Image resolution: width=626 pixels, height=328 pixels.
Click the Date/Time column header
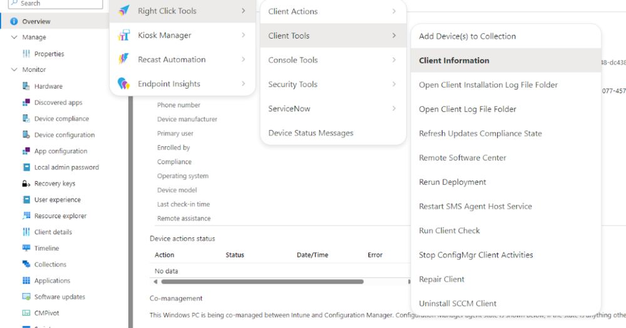coord(312,255)
